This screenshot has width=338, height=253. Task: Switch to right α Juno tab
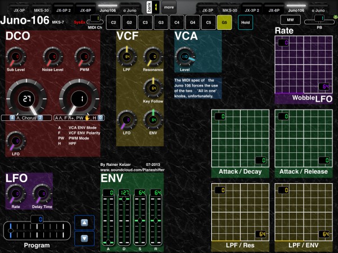pyautogui.click(x=318, y=9)
